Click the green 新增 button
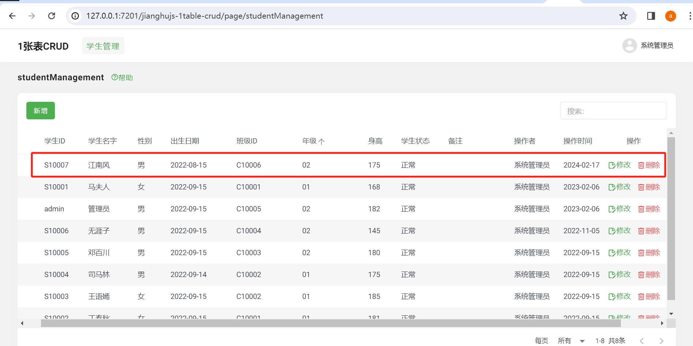The height and width of the screenshot is (346, 693). [x=41, y=111]
